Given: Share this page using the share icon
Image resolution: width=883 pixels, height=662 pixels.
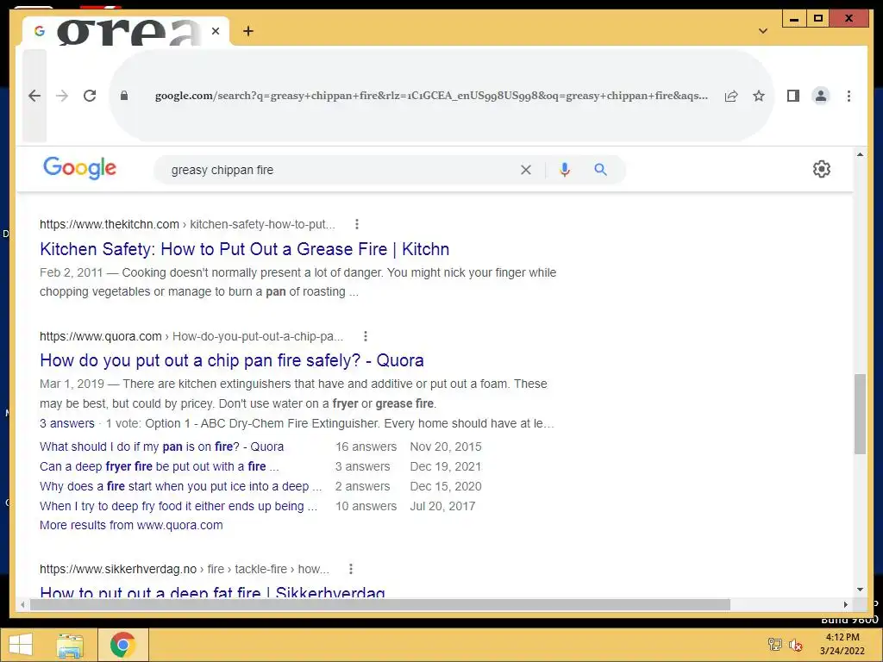Looking at the screenshot, I should pyautogui.click(x=731, y=96).
